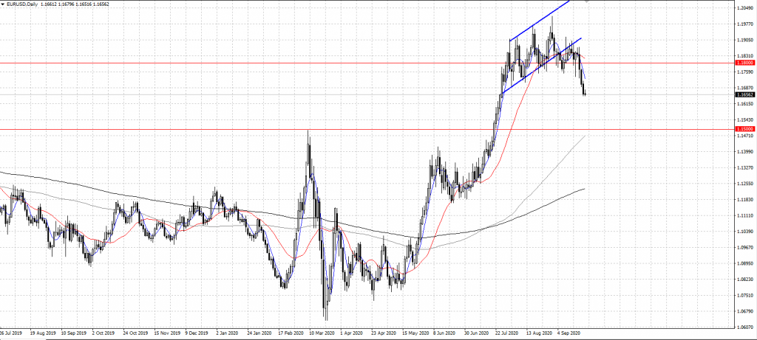Click the gray chart shift marker triangle
Viewport: 757px width, 340px height.
(x=588, y=2)
